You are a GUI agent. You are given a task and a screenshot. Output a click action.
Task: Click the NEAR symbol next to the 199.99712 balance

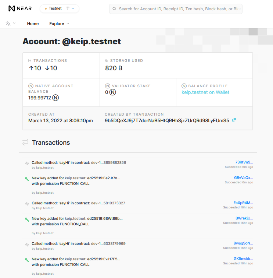(55, 98)
